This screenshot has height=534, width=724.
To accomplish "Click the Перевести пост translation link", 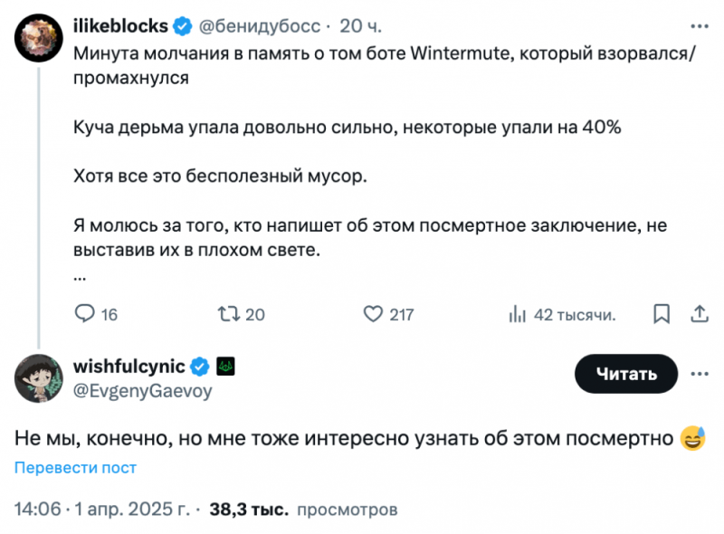I will [x=71, y=467].
